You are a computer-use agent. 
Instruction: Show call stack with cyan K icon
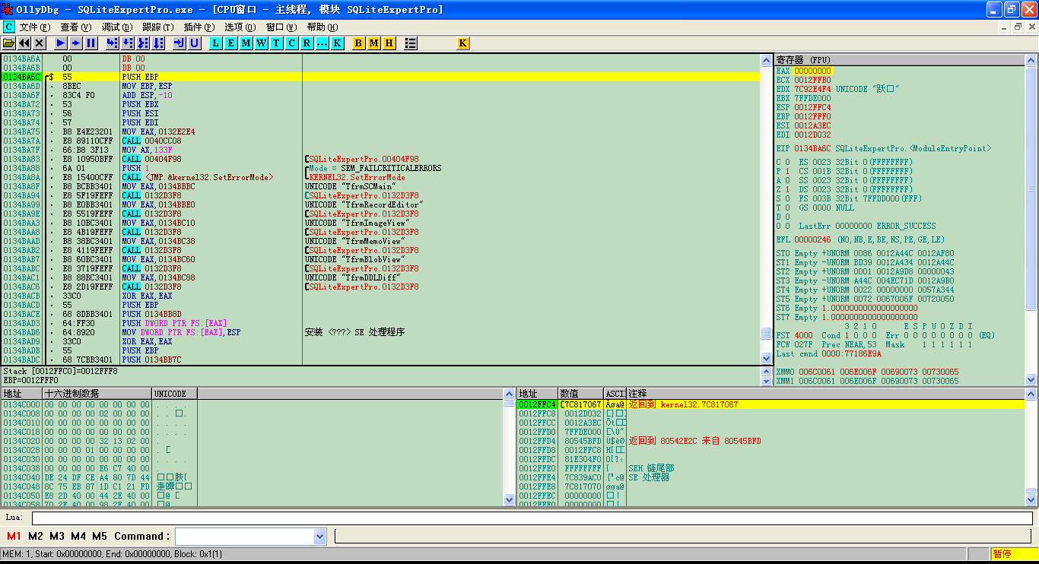[338, 43]
